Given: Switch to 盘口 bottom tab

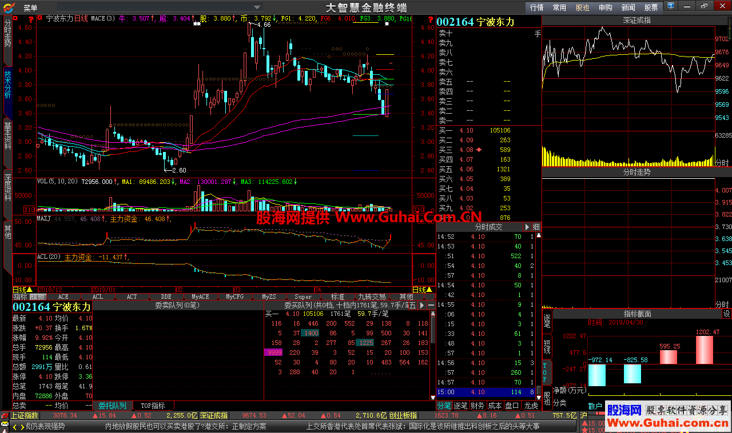Looking at the screenshot, I should click(x=512, y=406).
